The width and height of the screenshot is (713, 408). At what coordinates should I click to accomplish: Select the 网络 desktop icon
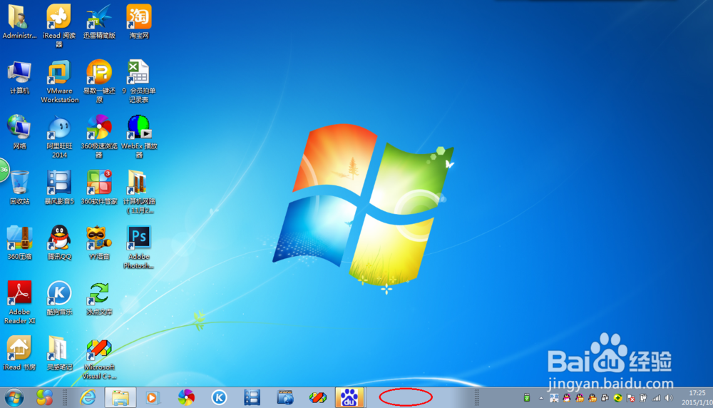click(x=19, y=133)
